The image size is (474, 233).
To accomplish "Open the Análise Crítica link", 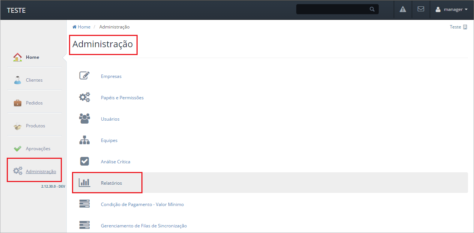I will coord(115,162).
